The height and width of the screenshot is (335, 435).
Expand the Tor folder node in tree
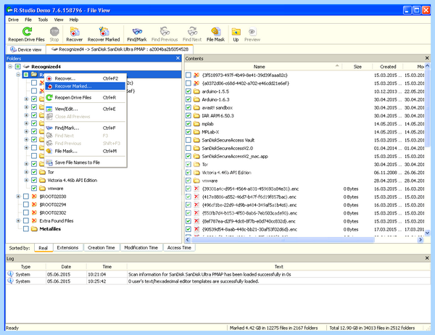26,172
